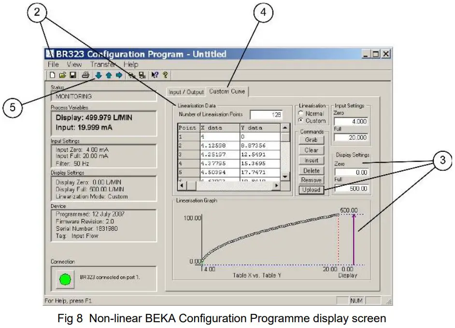Open the View menu
Screen dimensions: 455x328
pyautogui.click(x=74, y=64)
